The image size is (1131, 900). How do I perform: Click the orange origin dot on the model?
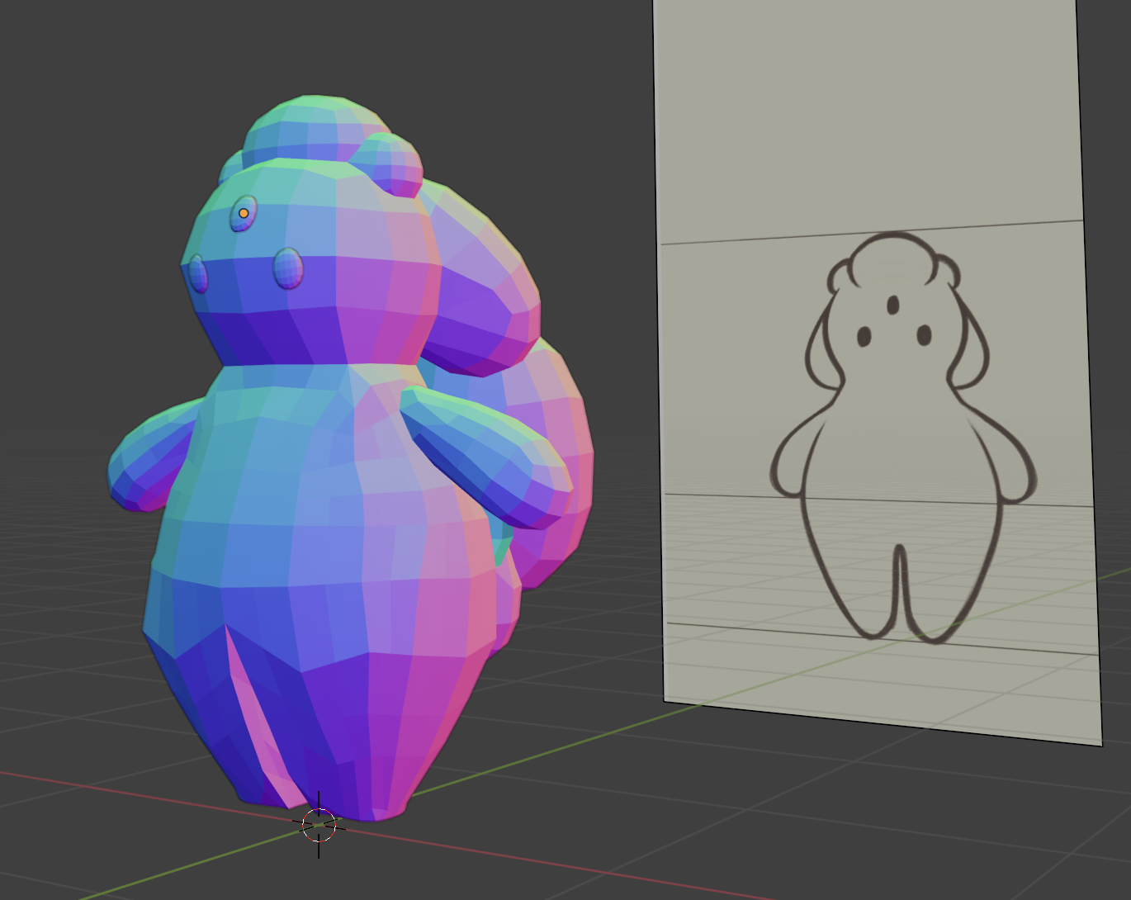click(244, 213)
